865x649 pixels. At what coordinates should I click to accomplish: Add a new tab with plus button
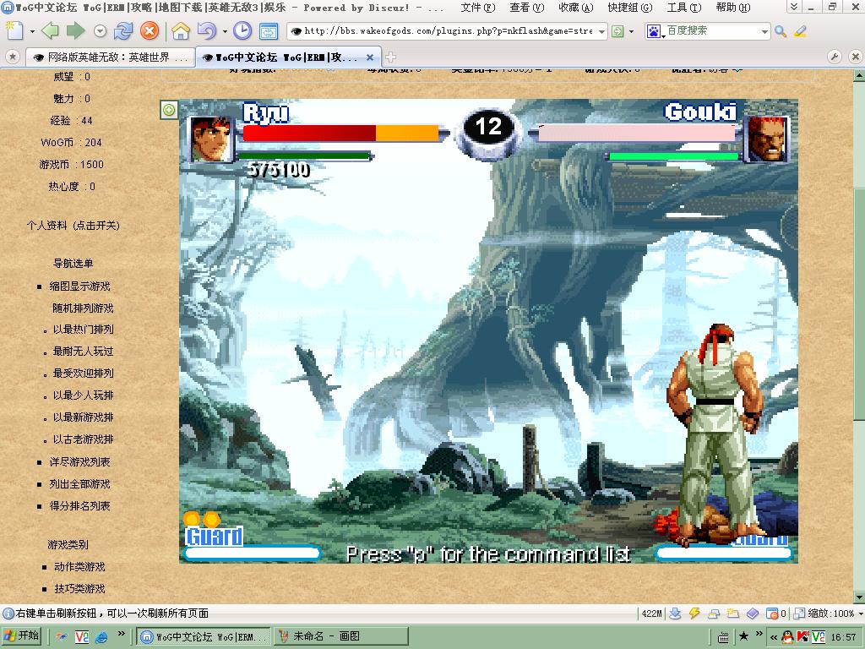pos(390,57)
